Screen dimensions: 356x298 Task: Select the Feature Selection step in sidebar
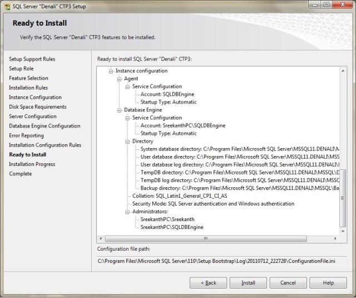28,79
